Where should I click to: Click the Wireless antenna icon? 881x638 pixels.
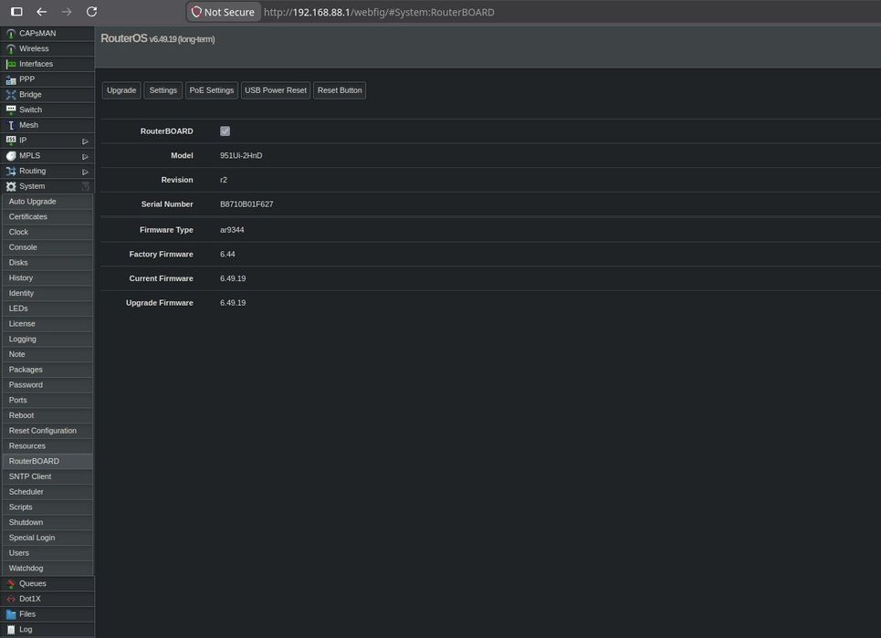(x=11, y=49)
